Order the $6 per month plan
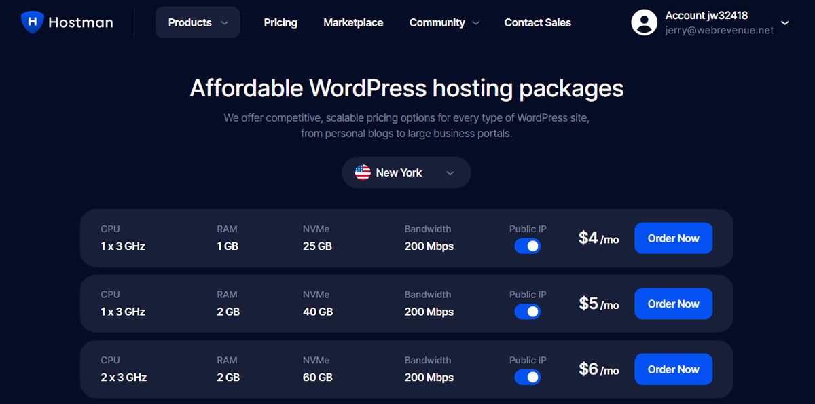This screenshot has height=404, width=815. [673, 369]
